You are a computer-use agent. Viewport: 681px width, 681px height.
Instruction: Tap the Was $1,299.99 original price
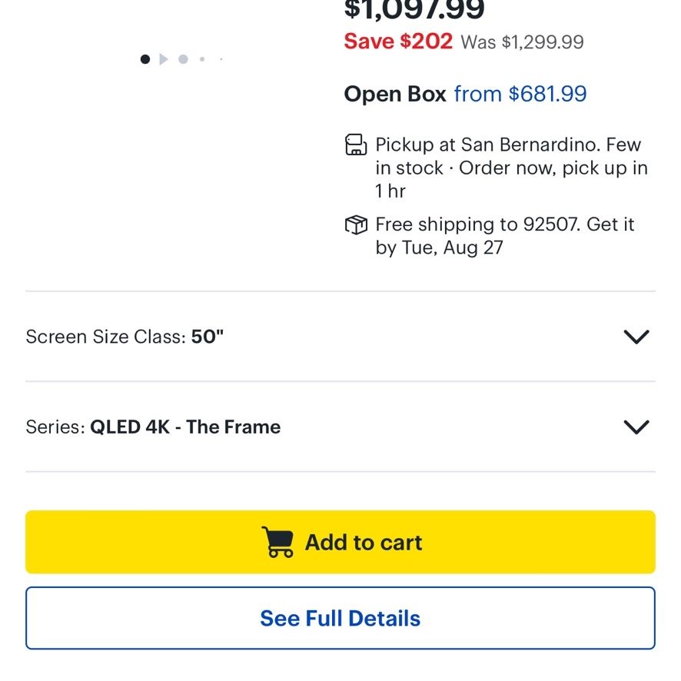click(522, 42)
